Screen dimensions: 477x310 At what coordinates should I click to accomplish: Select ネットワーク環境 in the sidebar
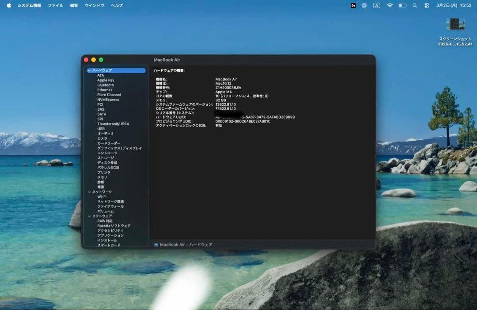pos(110,202)
